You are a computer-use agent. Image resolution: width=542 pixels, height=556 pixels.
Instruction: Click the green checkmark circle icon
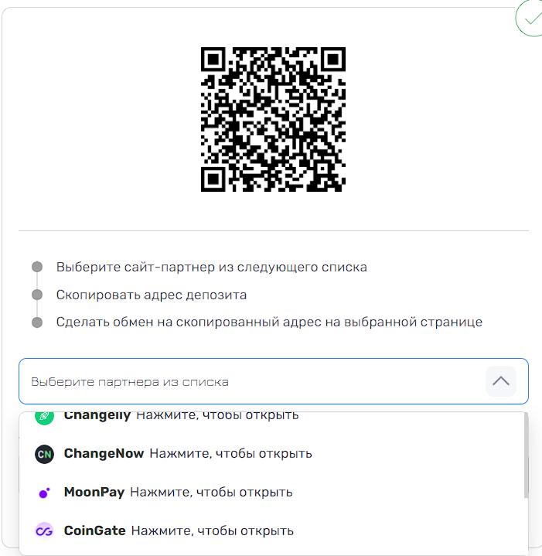[529, 18]
